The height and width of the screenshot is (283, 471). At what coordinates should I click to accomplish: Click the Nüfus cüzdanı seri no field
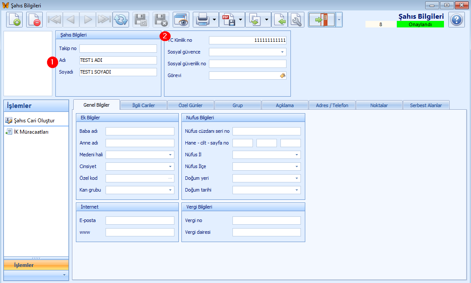[267, 131]
